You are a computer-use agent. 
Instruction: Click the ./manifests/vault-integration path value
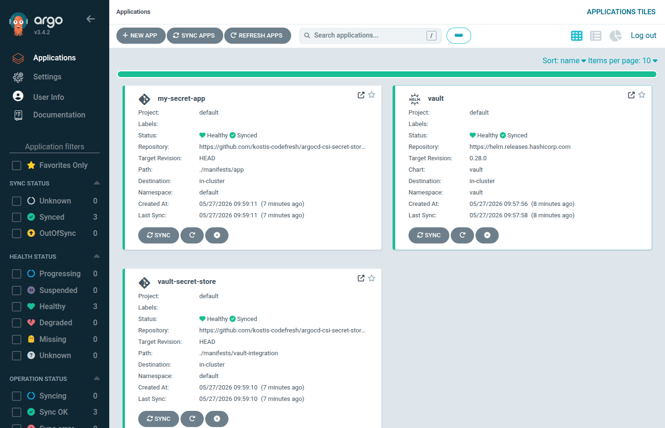point(238,353)
